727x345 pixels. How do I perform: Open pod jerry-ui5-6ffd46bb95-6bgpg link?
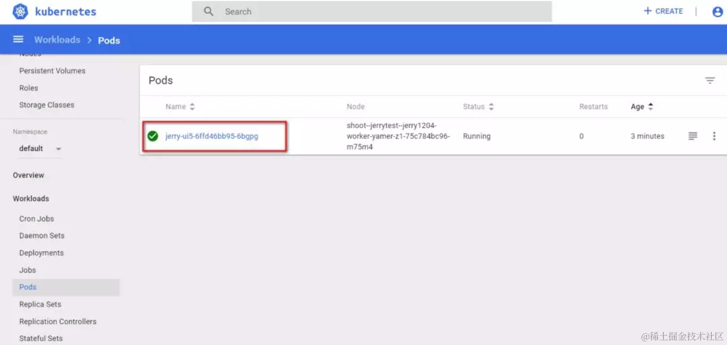coord(211,137)
